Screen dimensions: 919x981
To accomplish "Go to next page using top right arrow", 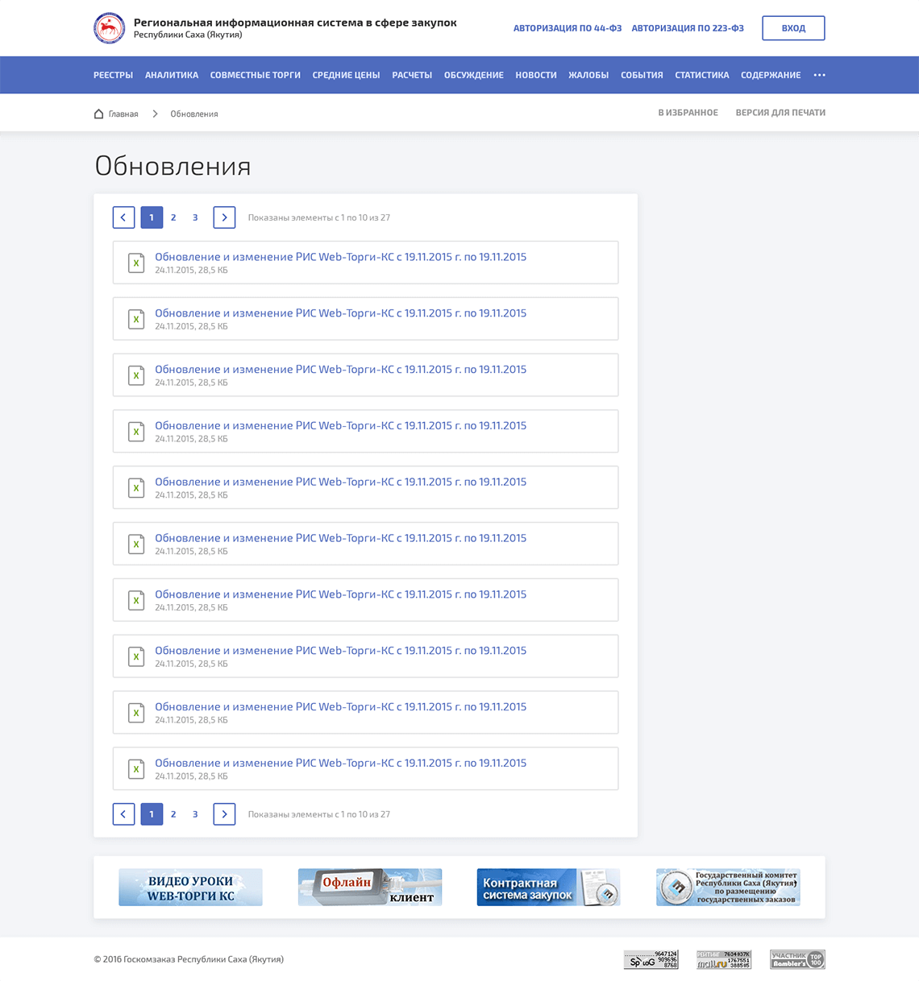I will 224,217.
